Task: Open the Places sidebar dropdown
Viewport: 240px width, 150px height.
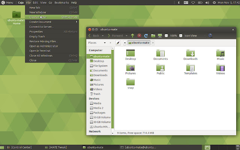Action: point(105,43)
